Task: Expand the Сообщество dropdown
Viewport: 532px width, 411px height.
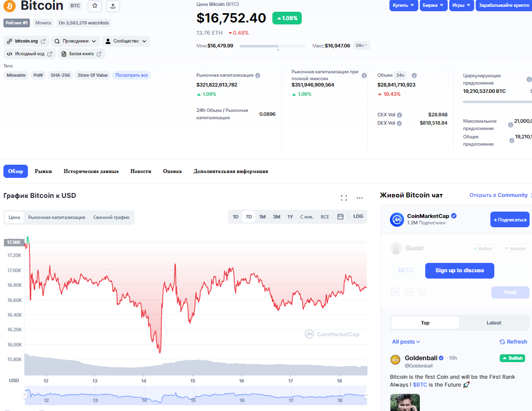Action: (126, 41)
